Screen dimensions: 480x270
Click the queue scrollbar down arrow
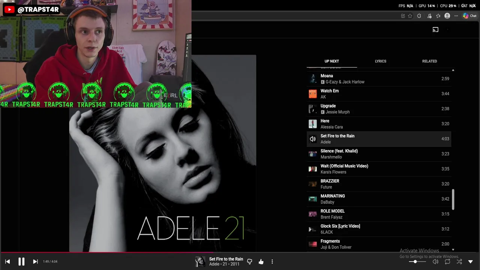click(453, 250)
